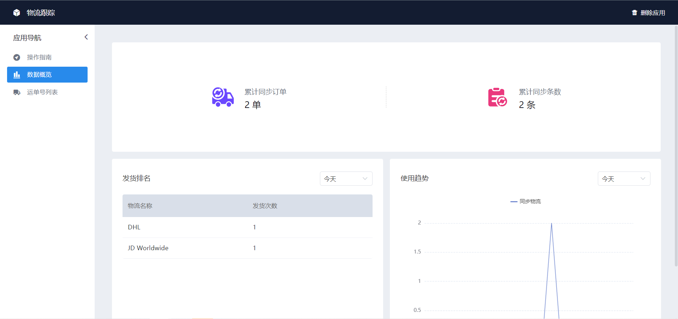678x319 pixels.
Task: Click the 2 条 sync count value
Action: click(x=527, y=105)
